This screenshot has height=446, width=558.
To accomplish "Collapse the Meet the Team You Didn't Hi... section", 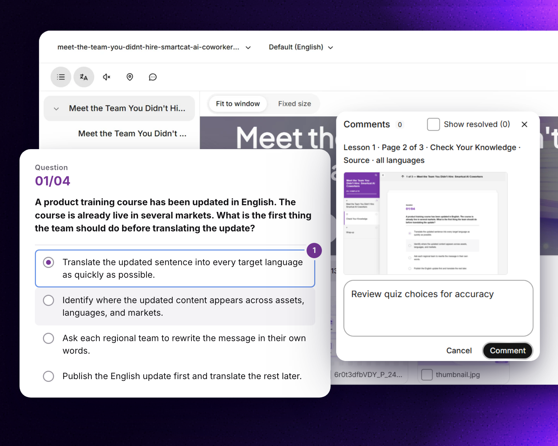I will click(56, 108).
